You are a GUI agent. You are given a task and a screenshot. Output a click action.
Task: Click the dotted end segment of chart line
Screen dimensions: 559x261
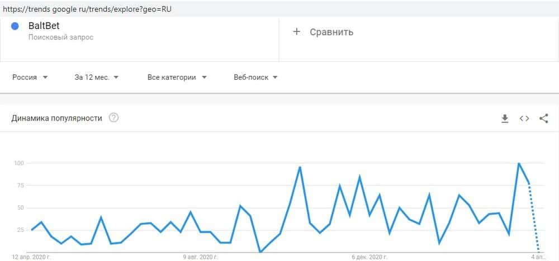coord(534,217)
